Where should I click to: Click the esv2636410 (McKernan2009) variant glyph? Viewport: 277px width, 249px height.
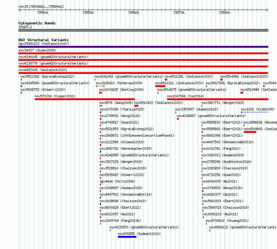(x=100, y=86)
